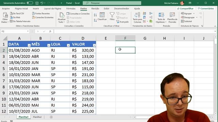218x122 pixels.
Task: Click cell with date 18/04/2020
Action: pos(19,57)
